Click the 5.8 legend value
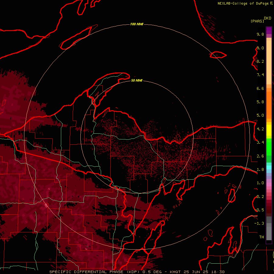The width and height of the screenshot is (274, 274). click(x=260, y=102)
